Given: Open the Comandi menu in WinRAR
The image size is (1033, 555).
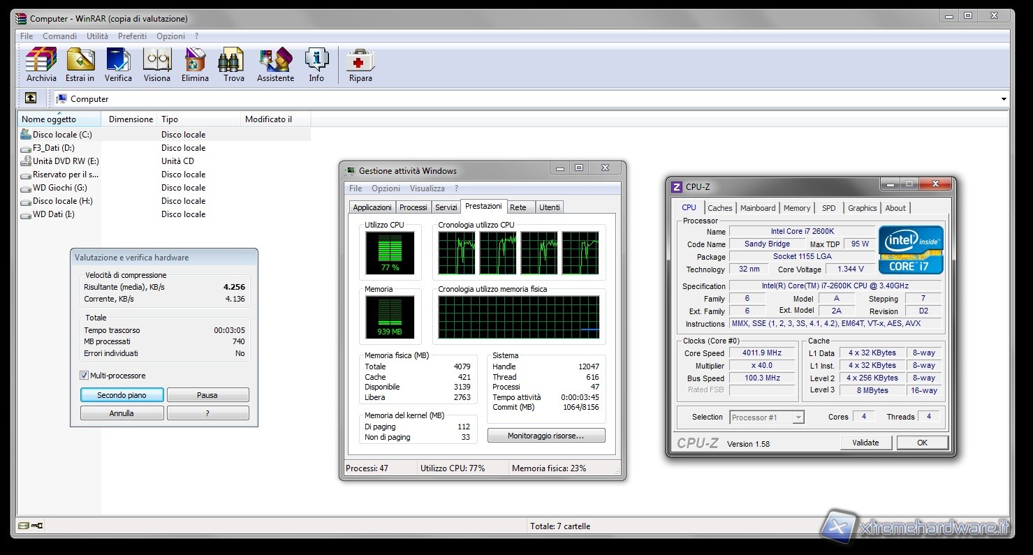Looking at the screenshot, I should 59,36.
